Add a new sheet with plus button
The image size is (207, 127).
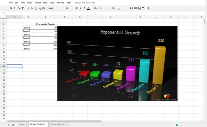click(9, 125)
